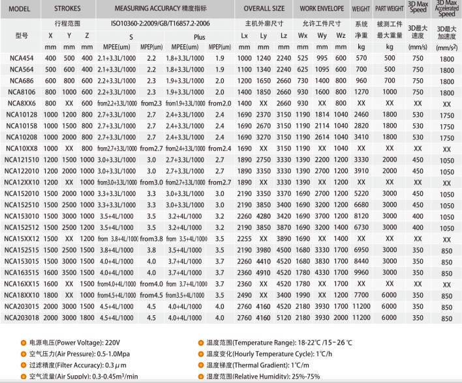Click the Ly value 4910 for NCA163515
This screenshot has height=383, width=462.
[x=264, y=272]
